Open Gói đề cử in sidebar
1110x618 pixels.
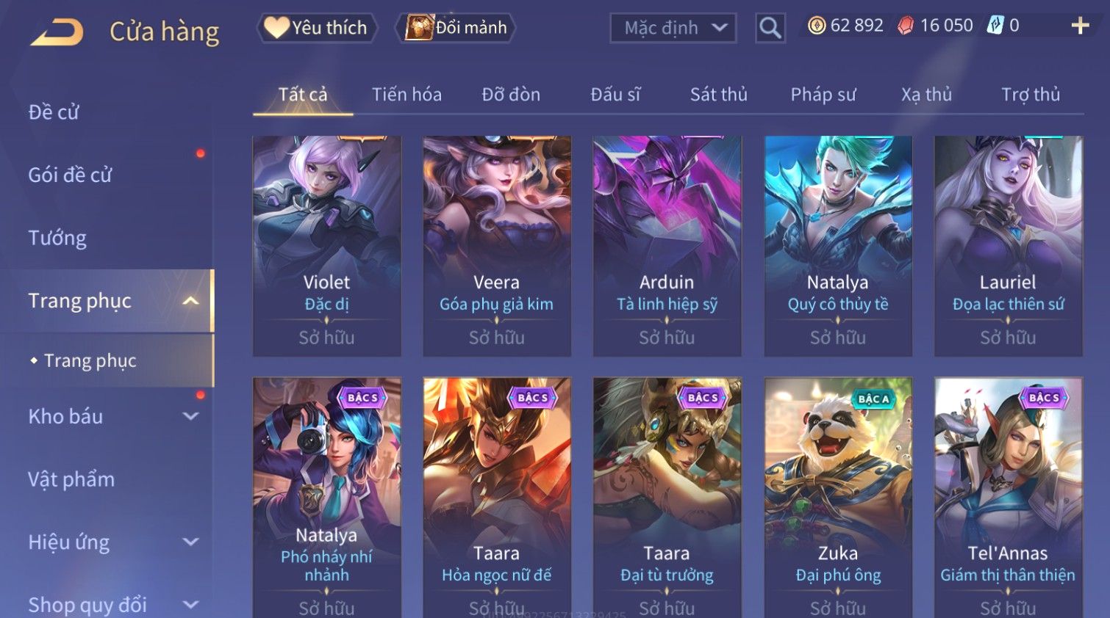pos(70,175)
